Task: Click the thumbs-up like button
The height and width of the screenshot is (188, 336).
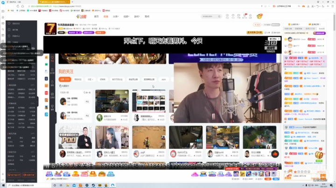Action: pyautogui.click(x=275, y=154)
